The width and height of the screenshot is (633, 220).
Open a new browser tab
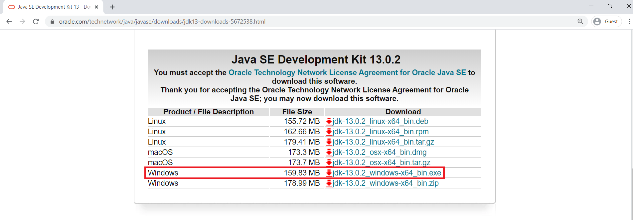112,7
